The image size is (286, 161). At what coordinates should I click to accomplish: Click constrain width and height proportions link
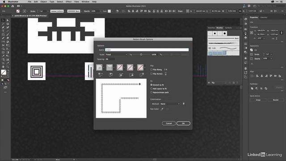coord(282,33)
